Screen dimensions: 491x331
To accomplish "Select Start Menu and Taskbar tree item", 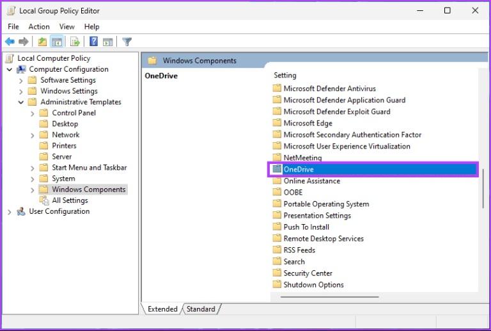I will (90, 168).
